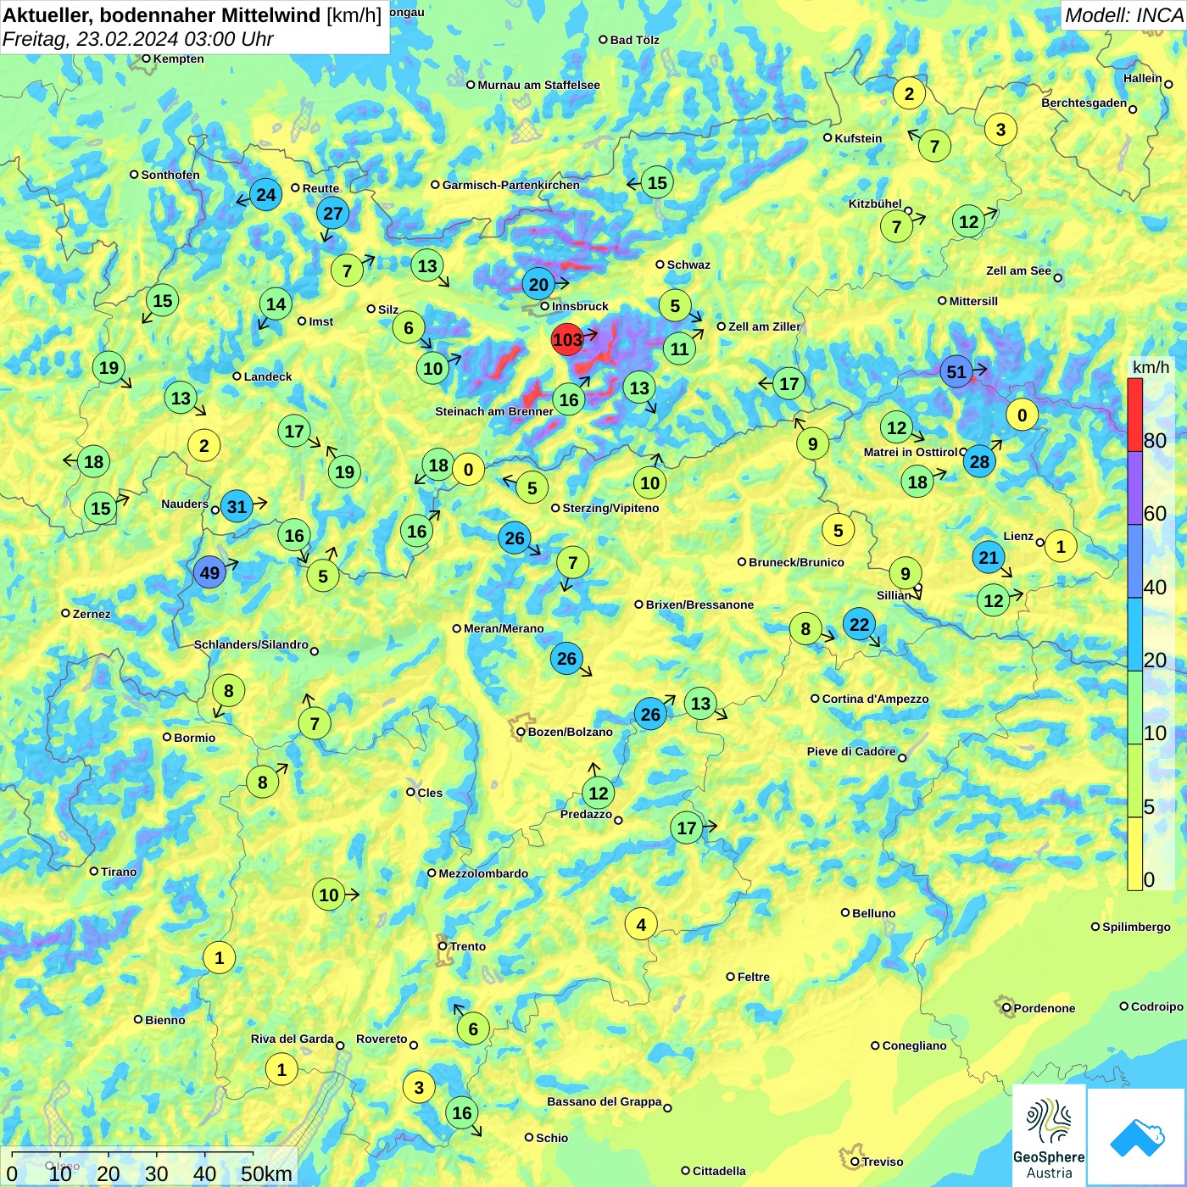Click the 27 marker near Reutte
Screen dimensions: 1187x1187
pyautogui.click(x=333, y=213)
